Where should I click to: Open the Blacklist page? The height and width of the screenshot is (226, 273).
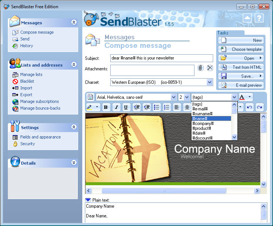pyautogui.click(x=27, y=81)
